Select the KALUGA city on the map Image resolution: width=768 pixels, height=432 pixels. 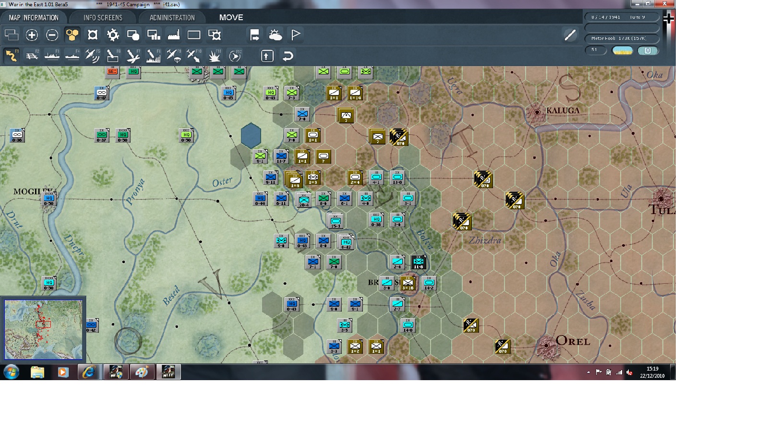pyautogui.click(x=537, y=112)
